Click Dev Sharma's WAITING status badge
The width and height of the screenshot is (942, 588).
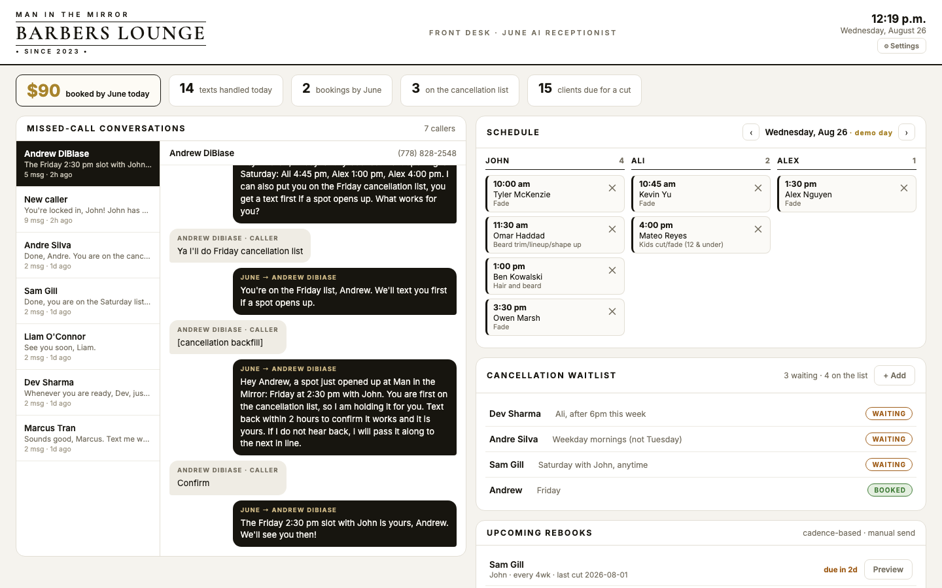click(x=889, y=414)
